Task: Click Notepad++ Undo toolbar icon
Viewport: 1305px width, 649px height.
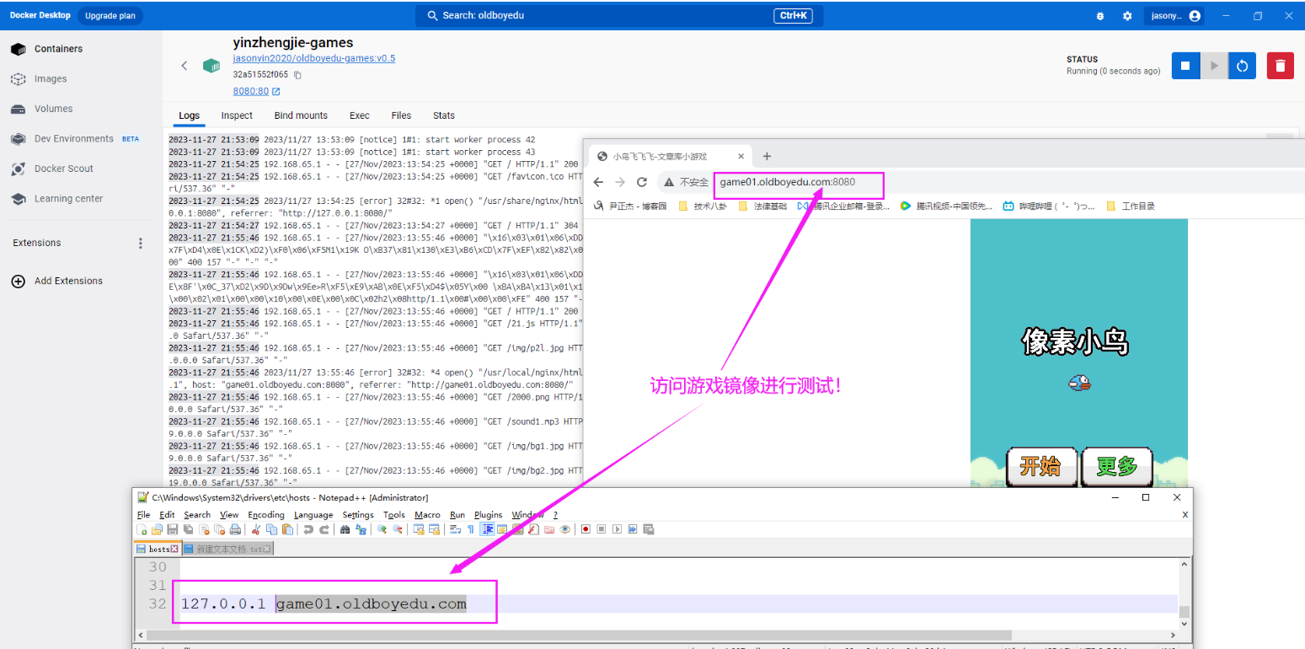Action: [308, 529]
